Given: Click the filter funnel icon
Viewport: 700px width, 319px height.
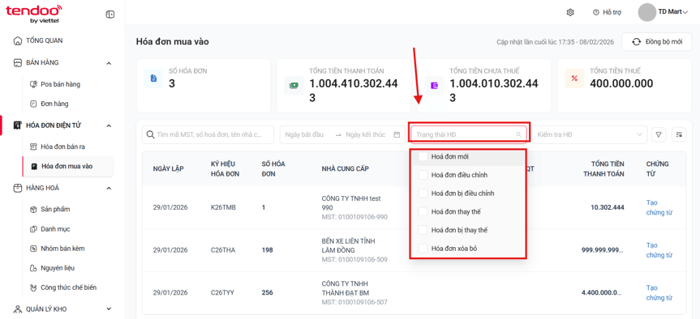Looking at the screenshot, I should click(659, 134).
